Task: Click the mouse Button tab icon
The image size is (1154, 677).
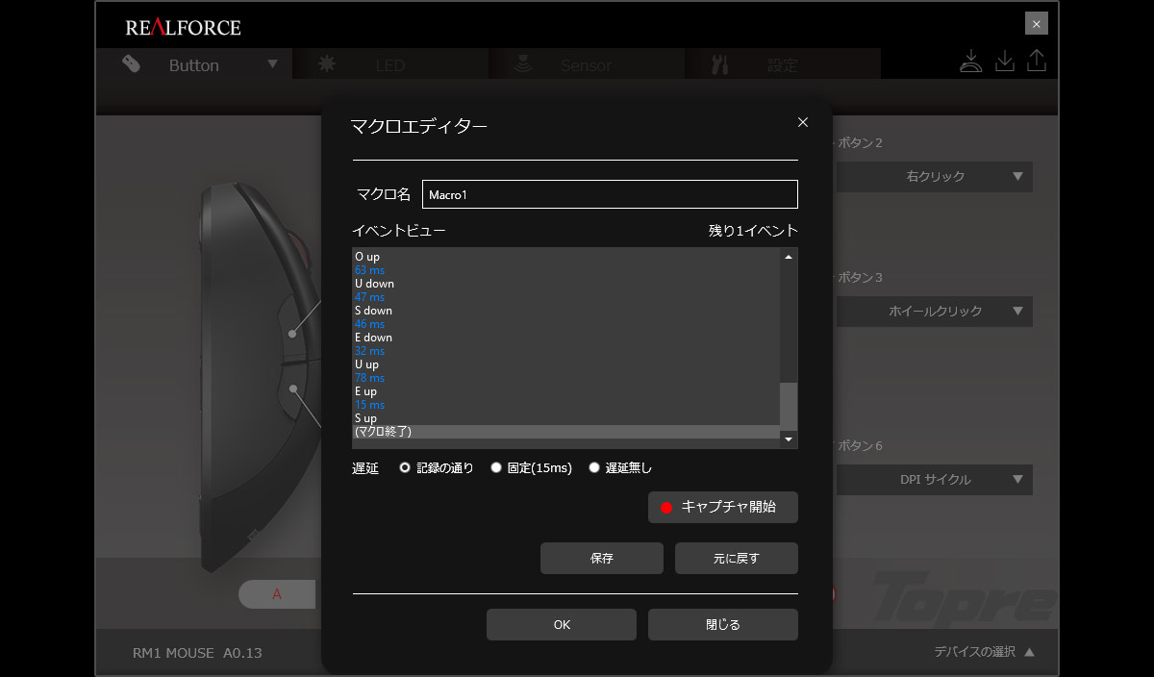Action: click(132, 64)
